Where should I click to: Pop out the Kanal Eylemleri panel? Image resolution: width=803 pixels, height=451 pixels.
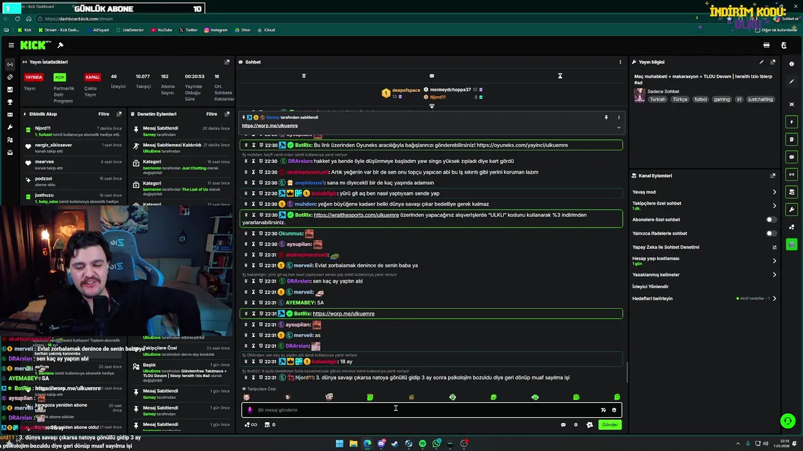[x=773, y=176]
